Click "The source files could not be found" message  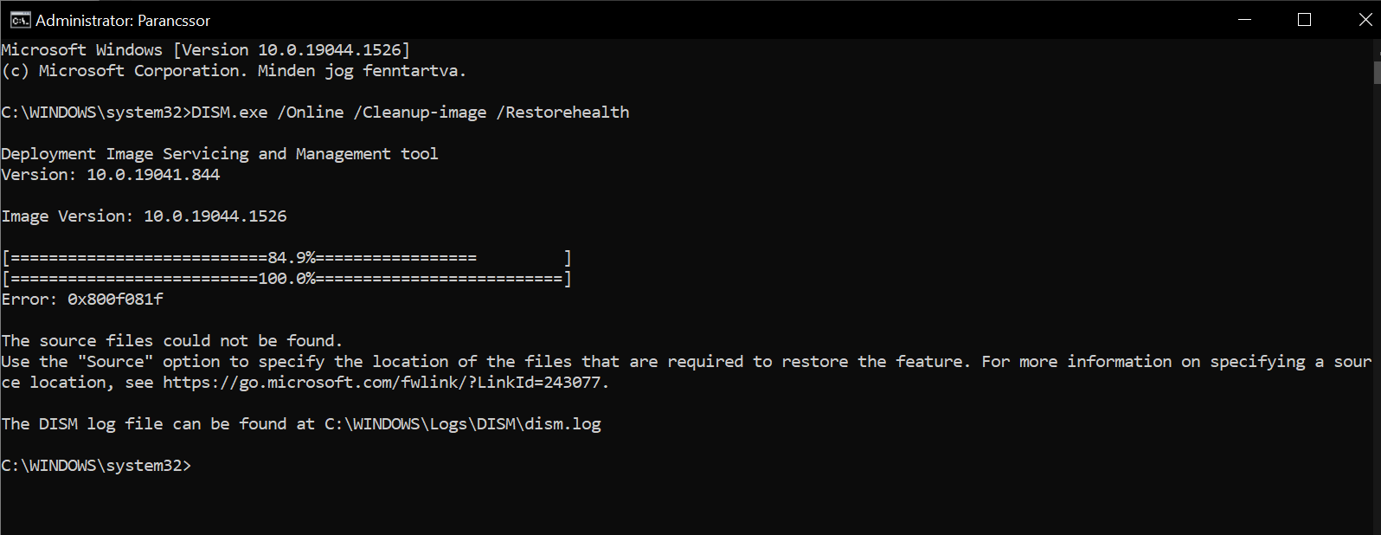tap(172, 341)
